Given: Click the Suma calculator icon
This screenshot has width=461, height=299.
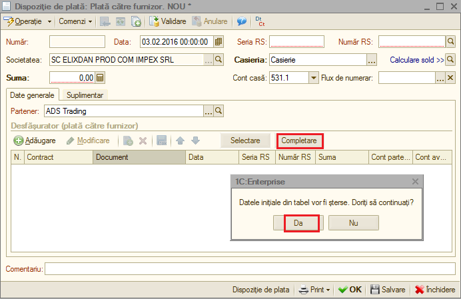Looking at the screenshot, I should pos(100,78).
